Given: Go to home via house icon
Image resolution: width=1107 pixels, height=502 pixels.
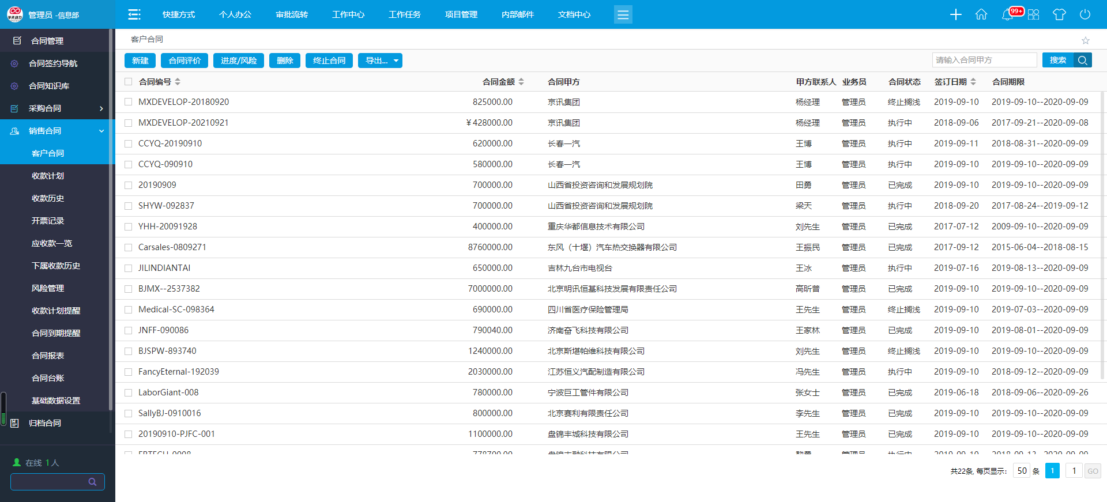Looking at the screenshot, I should [x=981, y=14].
